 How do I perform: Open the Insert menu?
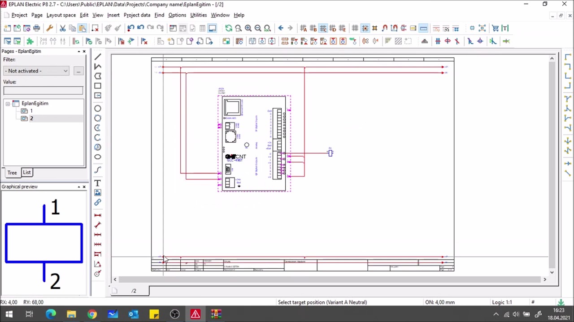click(113, 15)
